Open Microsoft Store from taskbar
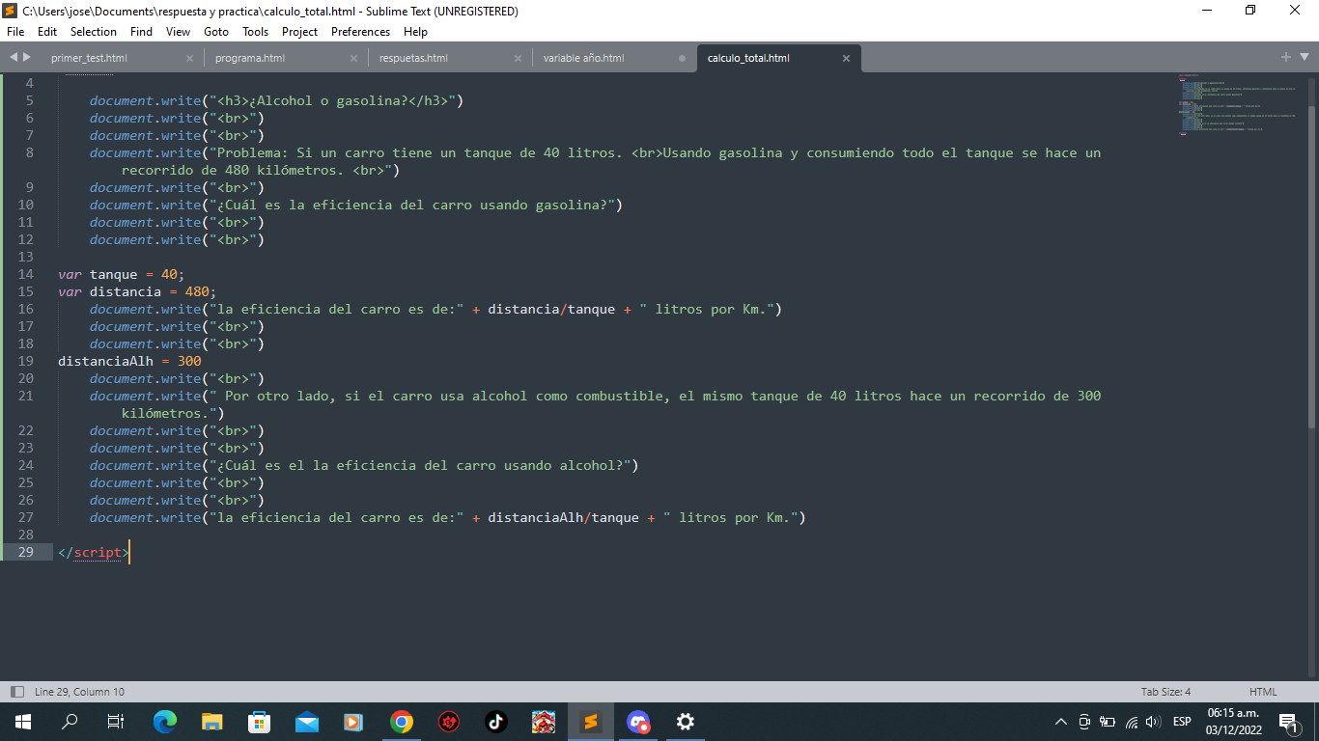 point(260,721)
